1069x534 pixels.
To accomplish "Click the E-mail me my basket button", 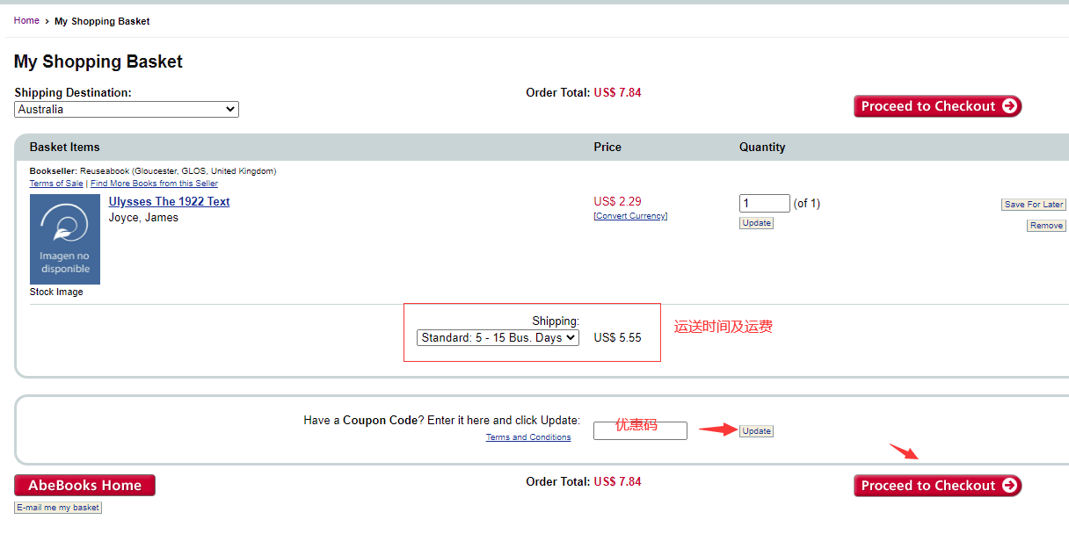I will click(x=58, y=508).
